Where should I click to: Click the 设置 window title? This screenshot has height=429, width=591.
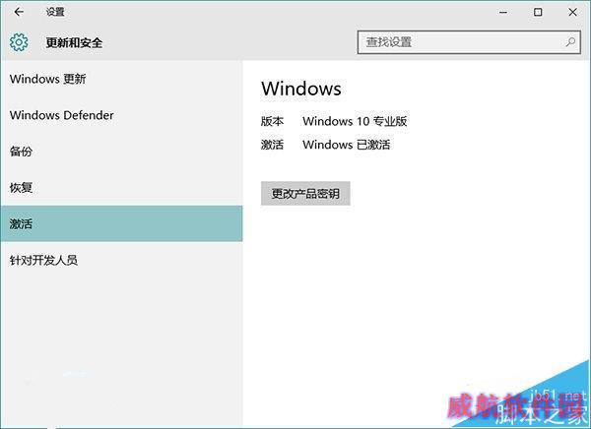(x=55, y=12)
